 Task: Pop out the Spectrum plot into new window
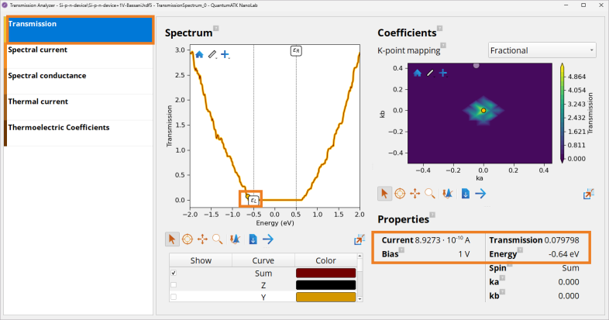tap(360, 240)
